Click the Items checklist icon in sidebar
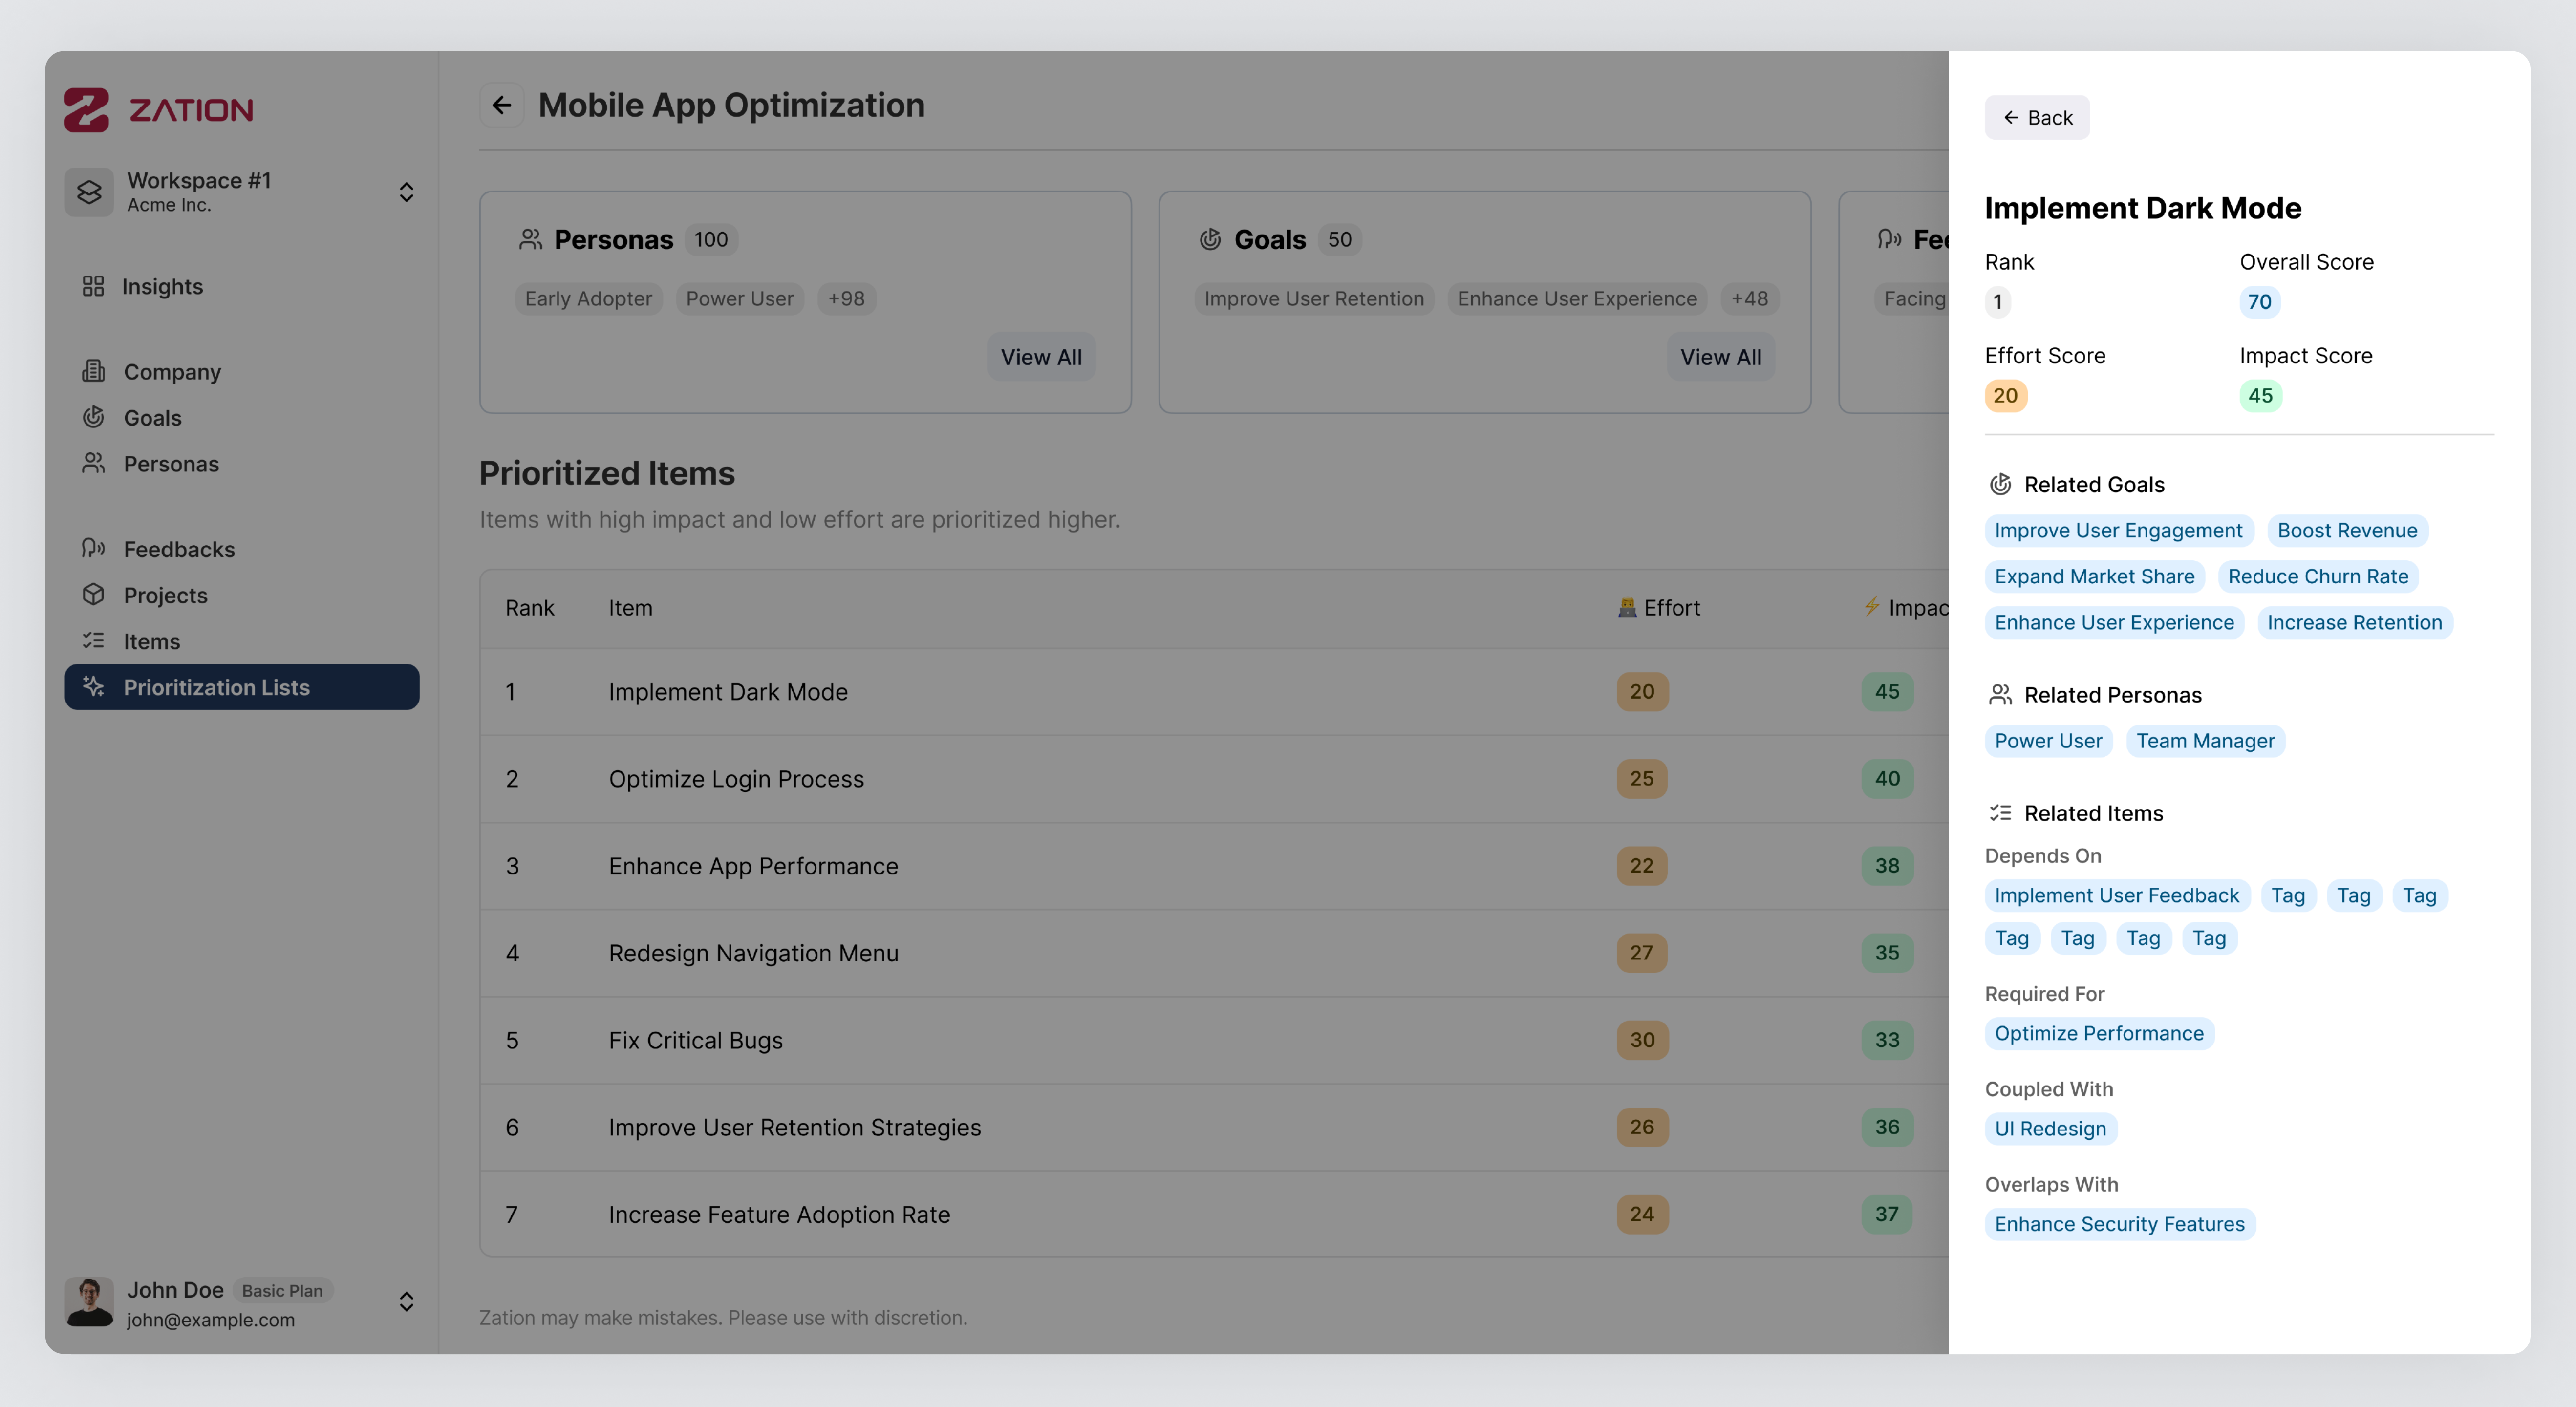Viewport: 2576px width, 1407px height. tap(93, 640)
